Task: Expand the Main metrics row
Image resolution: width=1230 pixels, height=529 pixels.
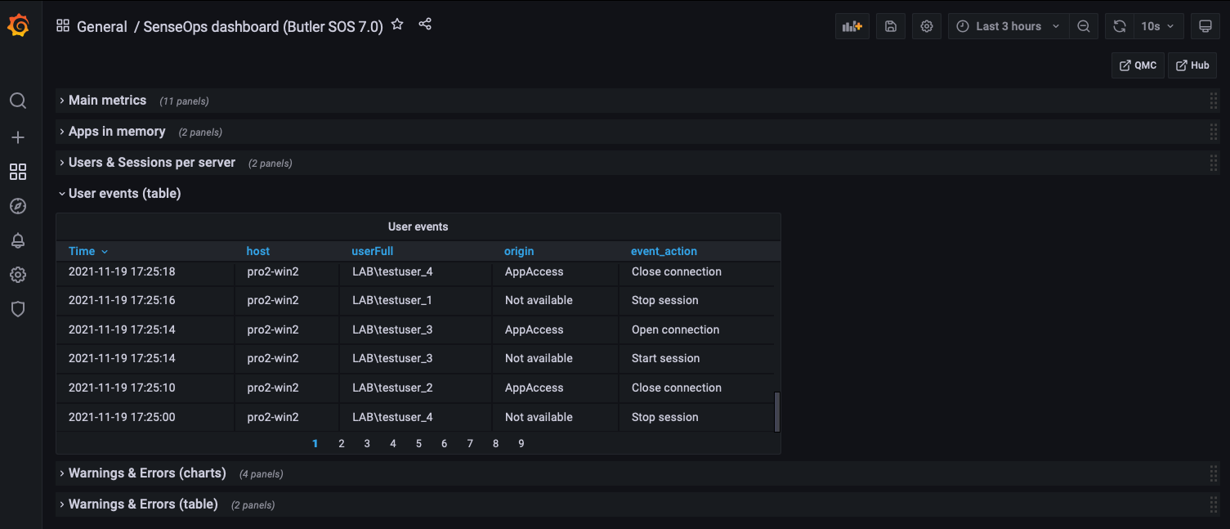Action: pos(107,101)
